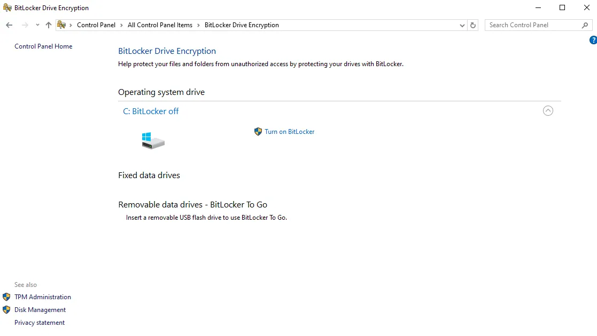This screenshot has height=336, width=597.
Task: Select the Windows drive icon under C: drive
Action: click(x=152, y=140)
